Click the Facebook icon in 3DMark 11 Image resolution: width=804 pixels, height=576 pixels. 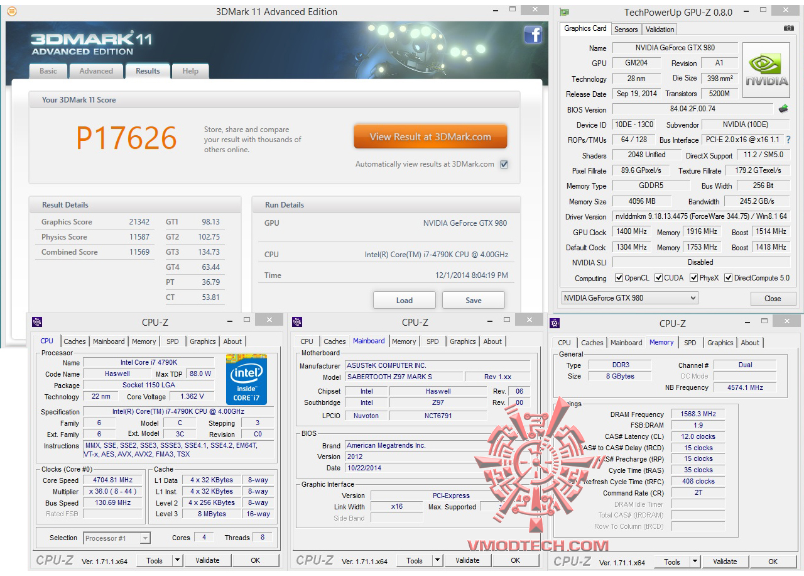pos(533,35)
